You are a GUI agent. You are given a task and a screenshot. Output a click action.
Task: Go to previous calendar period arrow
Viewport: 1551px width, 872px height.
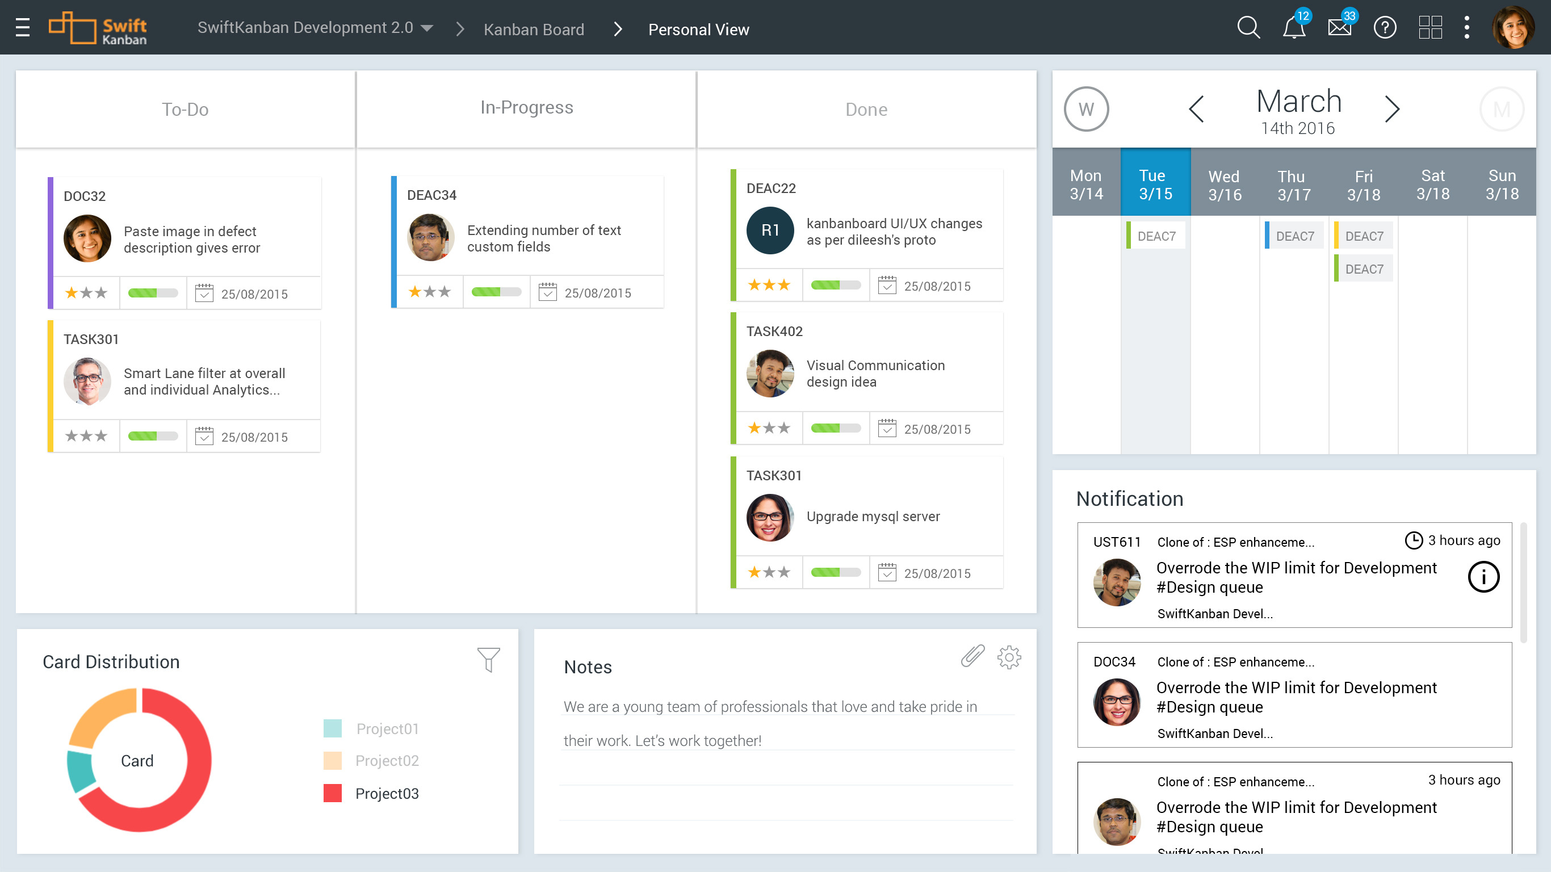point(1196,109)
